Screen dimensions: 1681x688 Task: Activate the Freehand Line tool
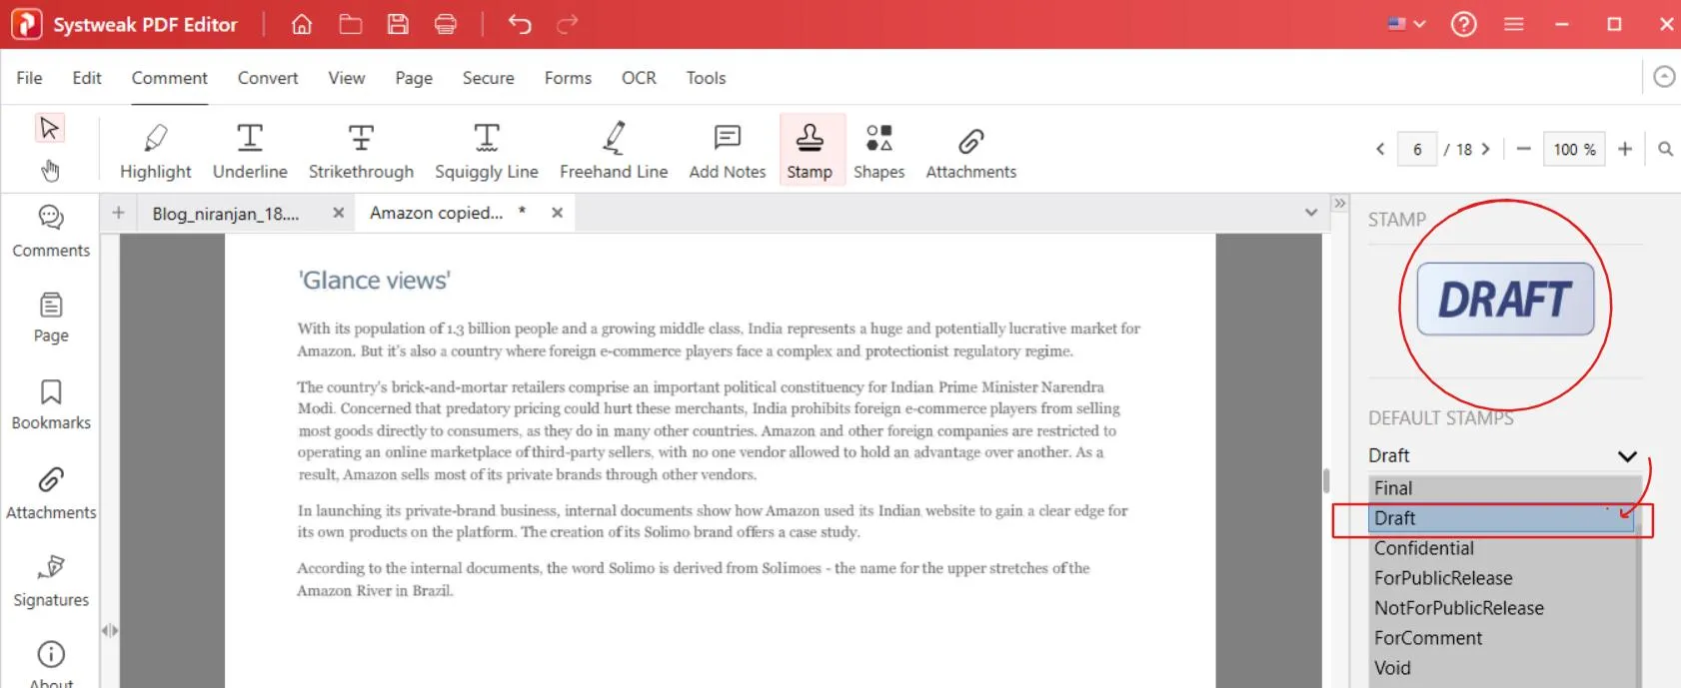[613, 151]
